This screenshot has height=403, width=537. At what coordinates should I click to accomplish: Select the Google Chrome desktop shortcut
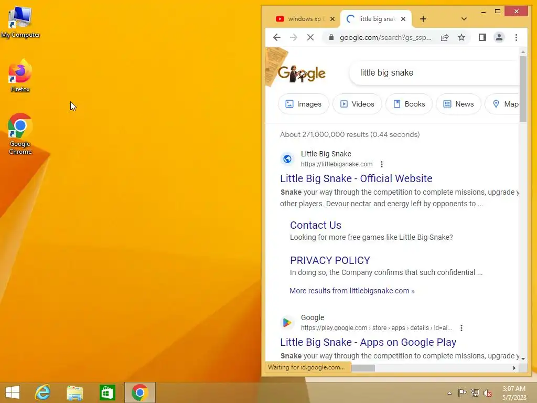click(x=20, y=134)
